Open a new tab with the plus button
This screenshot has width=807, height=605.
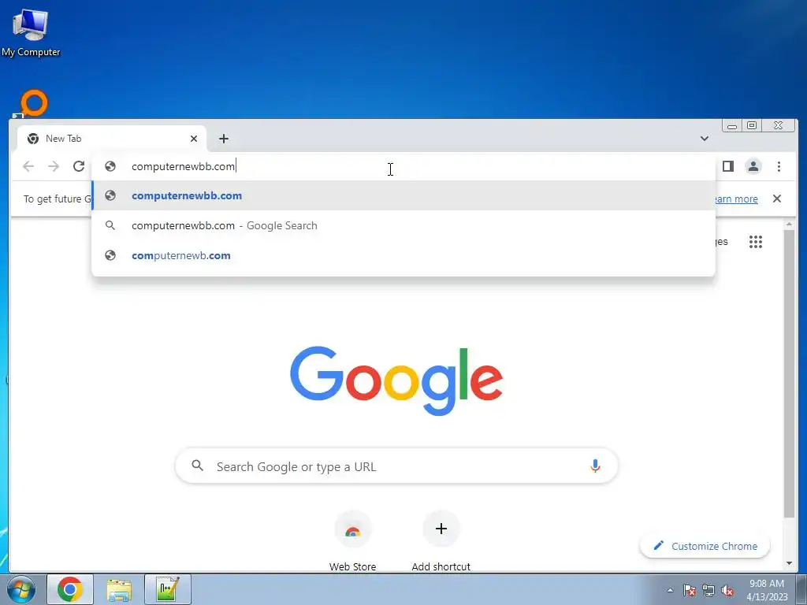pyautogui.click(x=223, y=139)
